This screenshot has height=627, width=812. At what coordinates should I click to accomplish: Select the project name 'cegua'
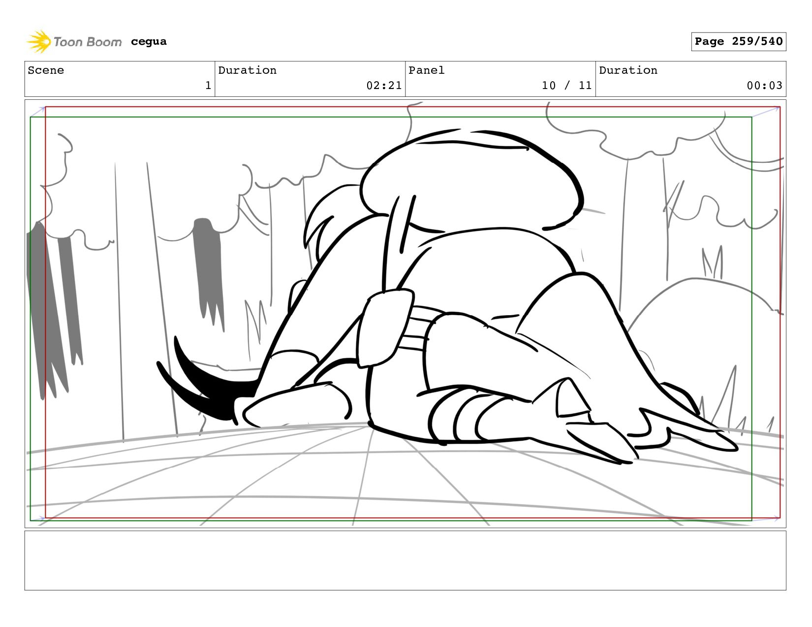click(x=149, y=42)
